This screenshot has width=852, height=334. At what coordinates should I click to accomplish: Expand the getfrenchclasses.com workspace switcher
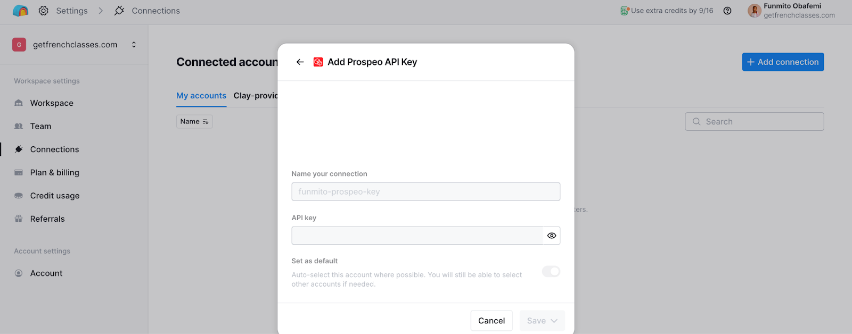point(134,45)
